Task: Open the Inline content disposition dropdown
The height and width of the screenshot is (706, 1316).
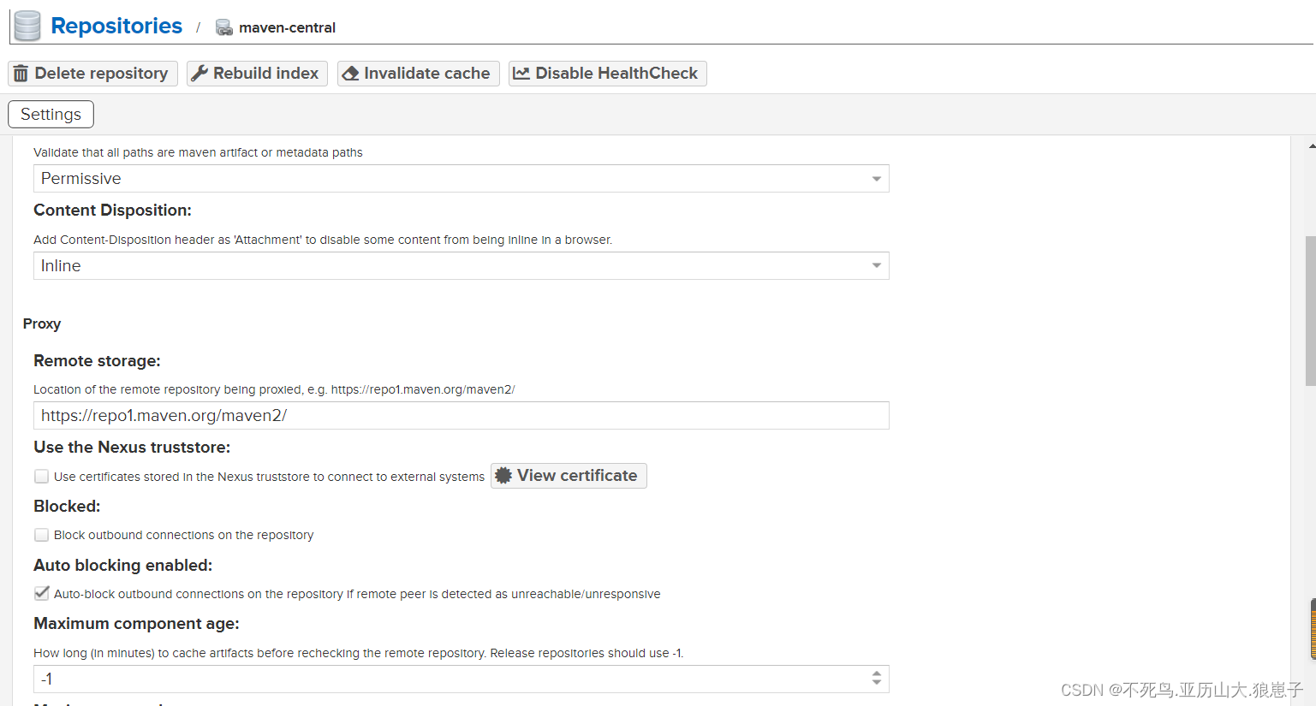Action: tap(461, 266)
